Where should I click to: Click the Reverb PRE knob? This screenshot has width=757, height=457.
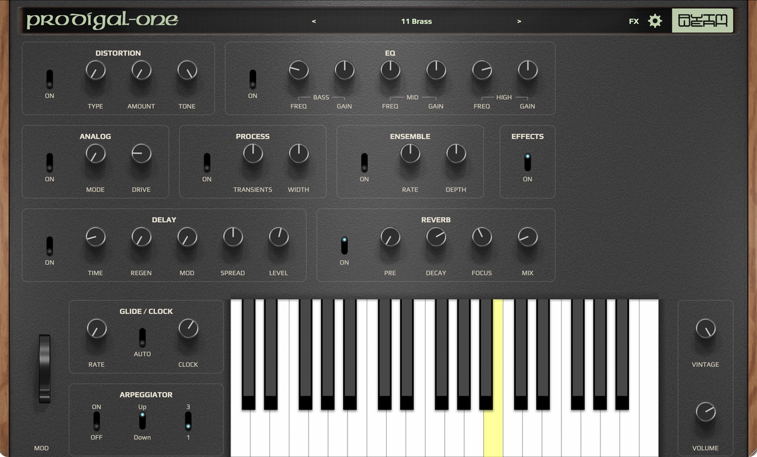(x=390, y=237)
